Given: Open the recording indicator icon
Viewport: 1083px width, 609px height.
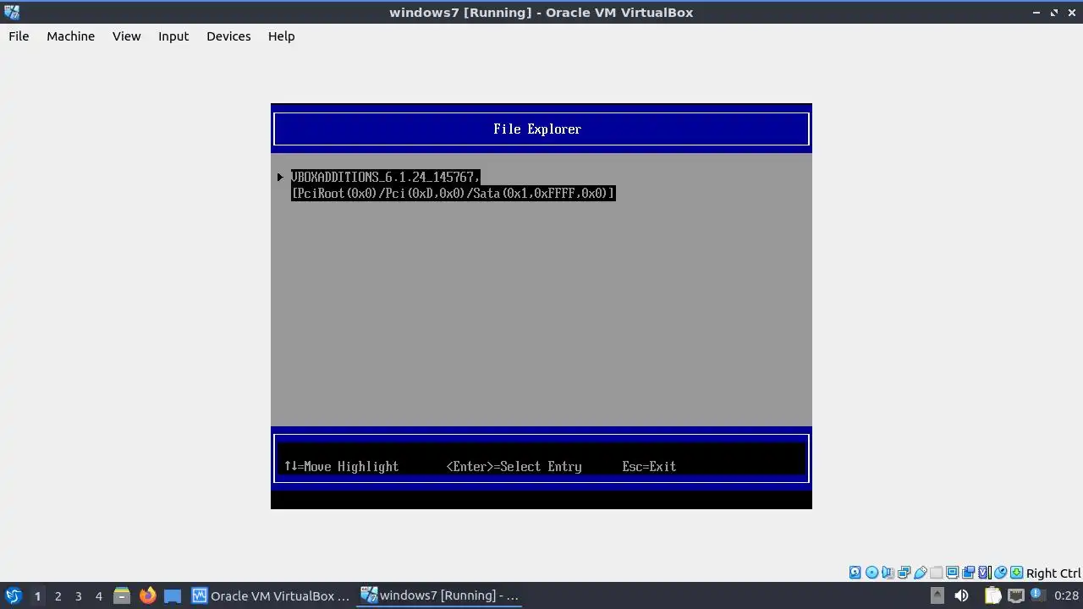Looking at the screenshot, I should 968,573.
